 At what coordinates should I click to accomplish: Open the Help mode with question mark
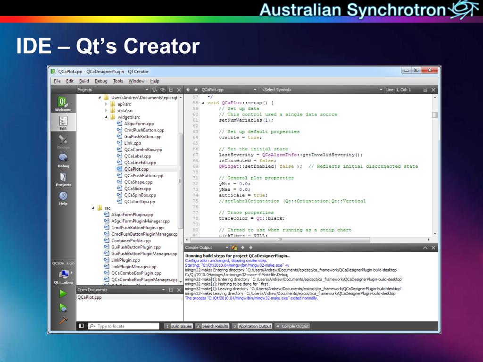63,198
